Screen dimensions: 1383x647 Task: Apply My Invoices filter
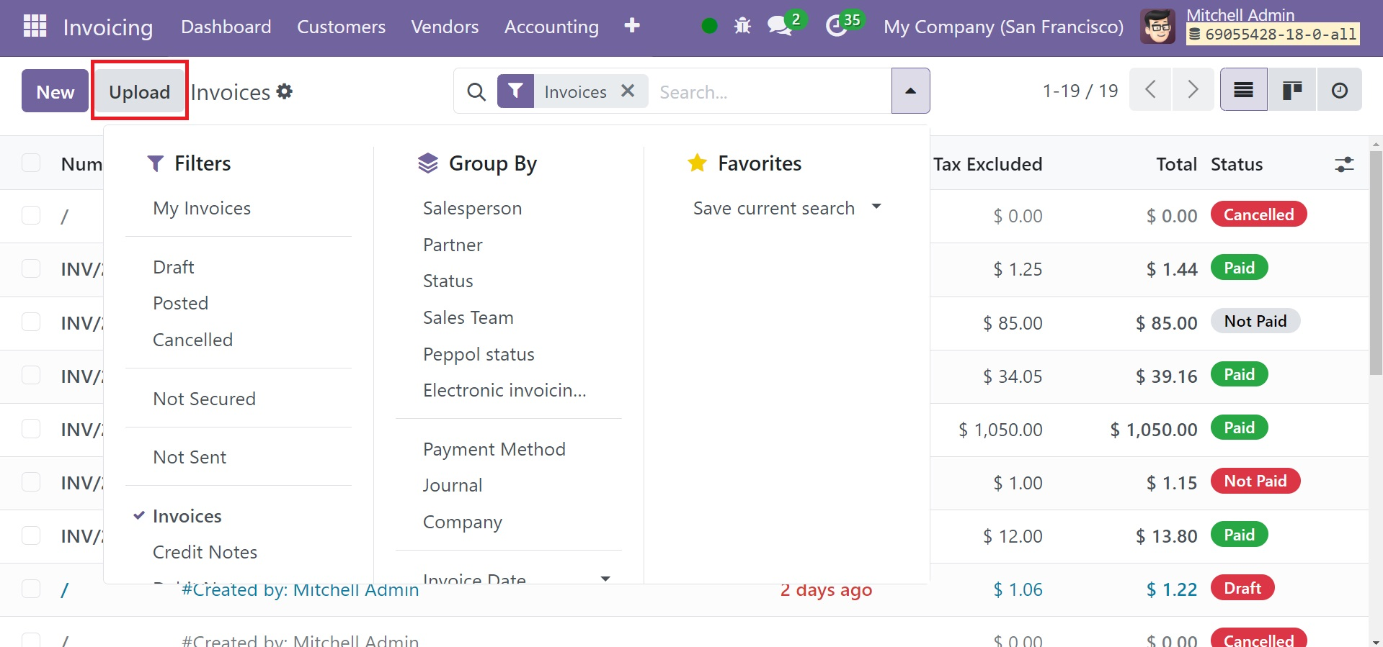click(x=202, y=208)
